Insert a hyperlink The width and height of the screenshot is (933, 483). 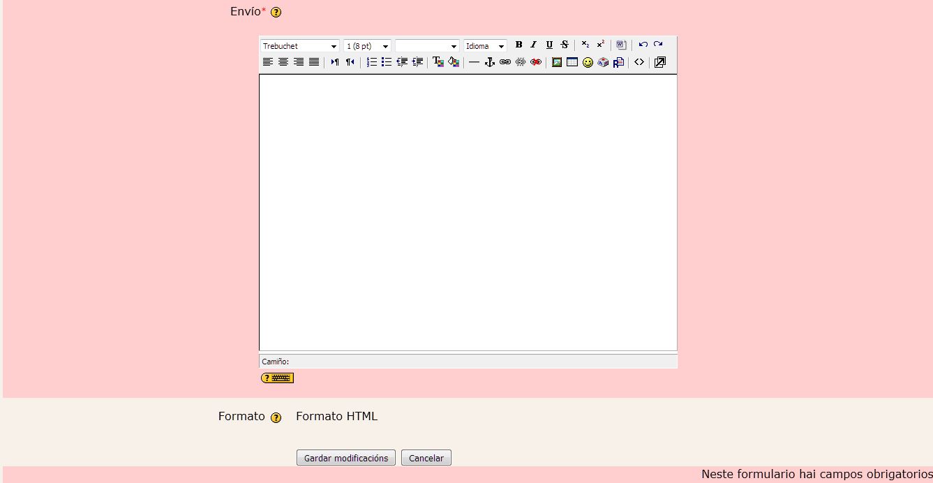505,62
